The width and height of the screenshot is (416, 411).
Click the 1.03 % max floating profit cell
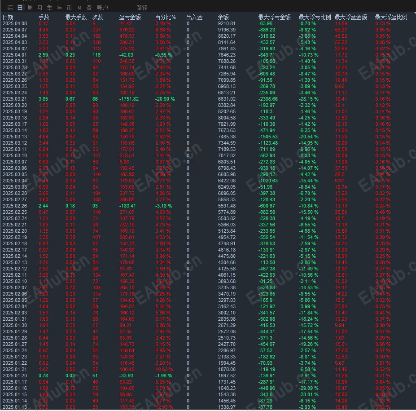point(383,401)
